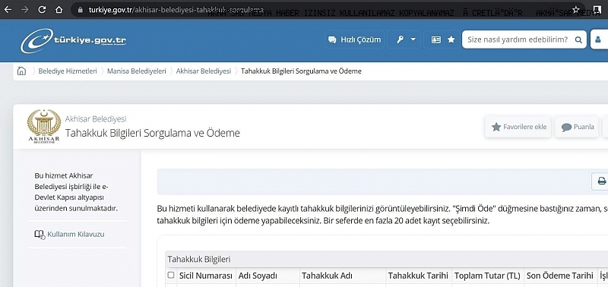Expand the key icon login dropdown
Image resolution: width=608 pixels, height=287 pixels.
404,39
